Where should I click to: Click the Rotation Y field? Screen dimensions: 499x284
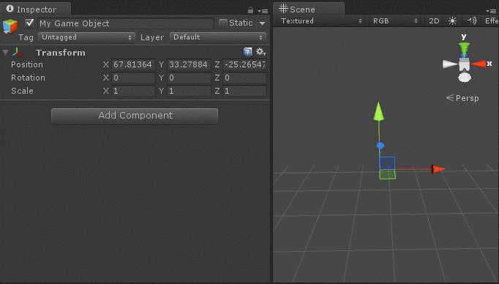[x=189, y=78]
